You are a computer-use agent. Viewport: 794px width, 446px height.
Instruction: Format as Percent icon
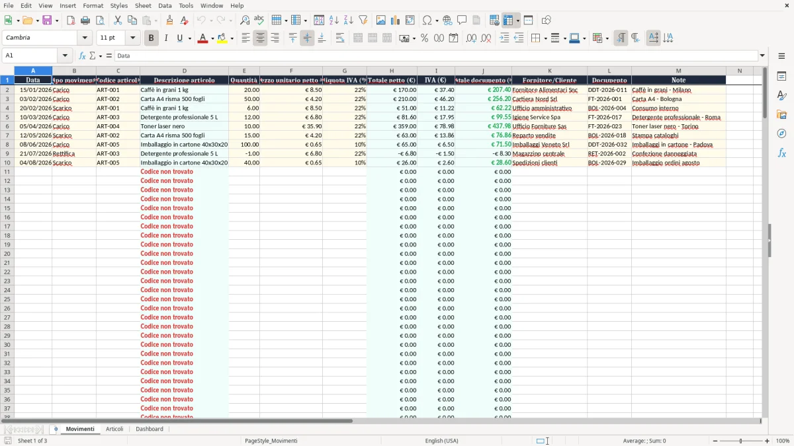tap(424, 38)
